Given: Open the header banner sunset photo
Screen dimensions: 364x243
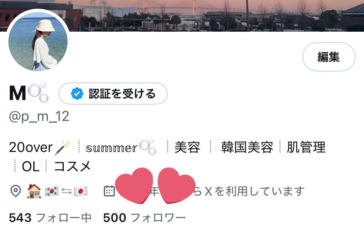Looking at the screenshot, I should tap(216, 15).
